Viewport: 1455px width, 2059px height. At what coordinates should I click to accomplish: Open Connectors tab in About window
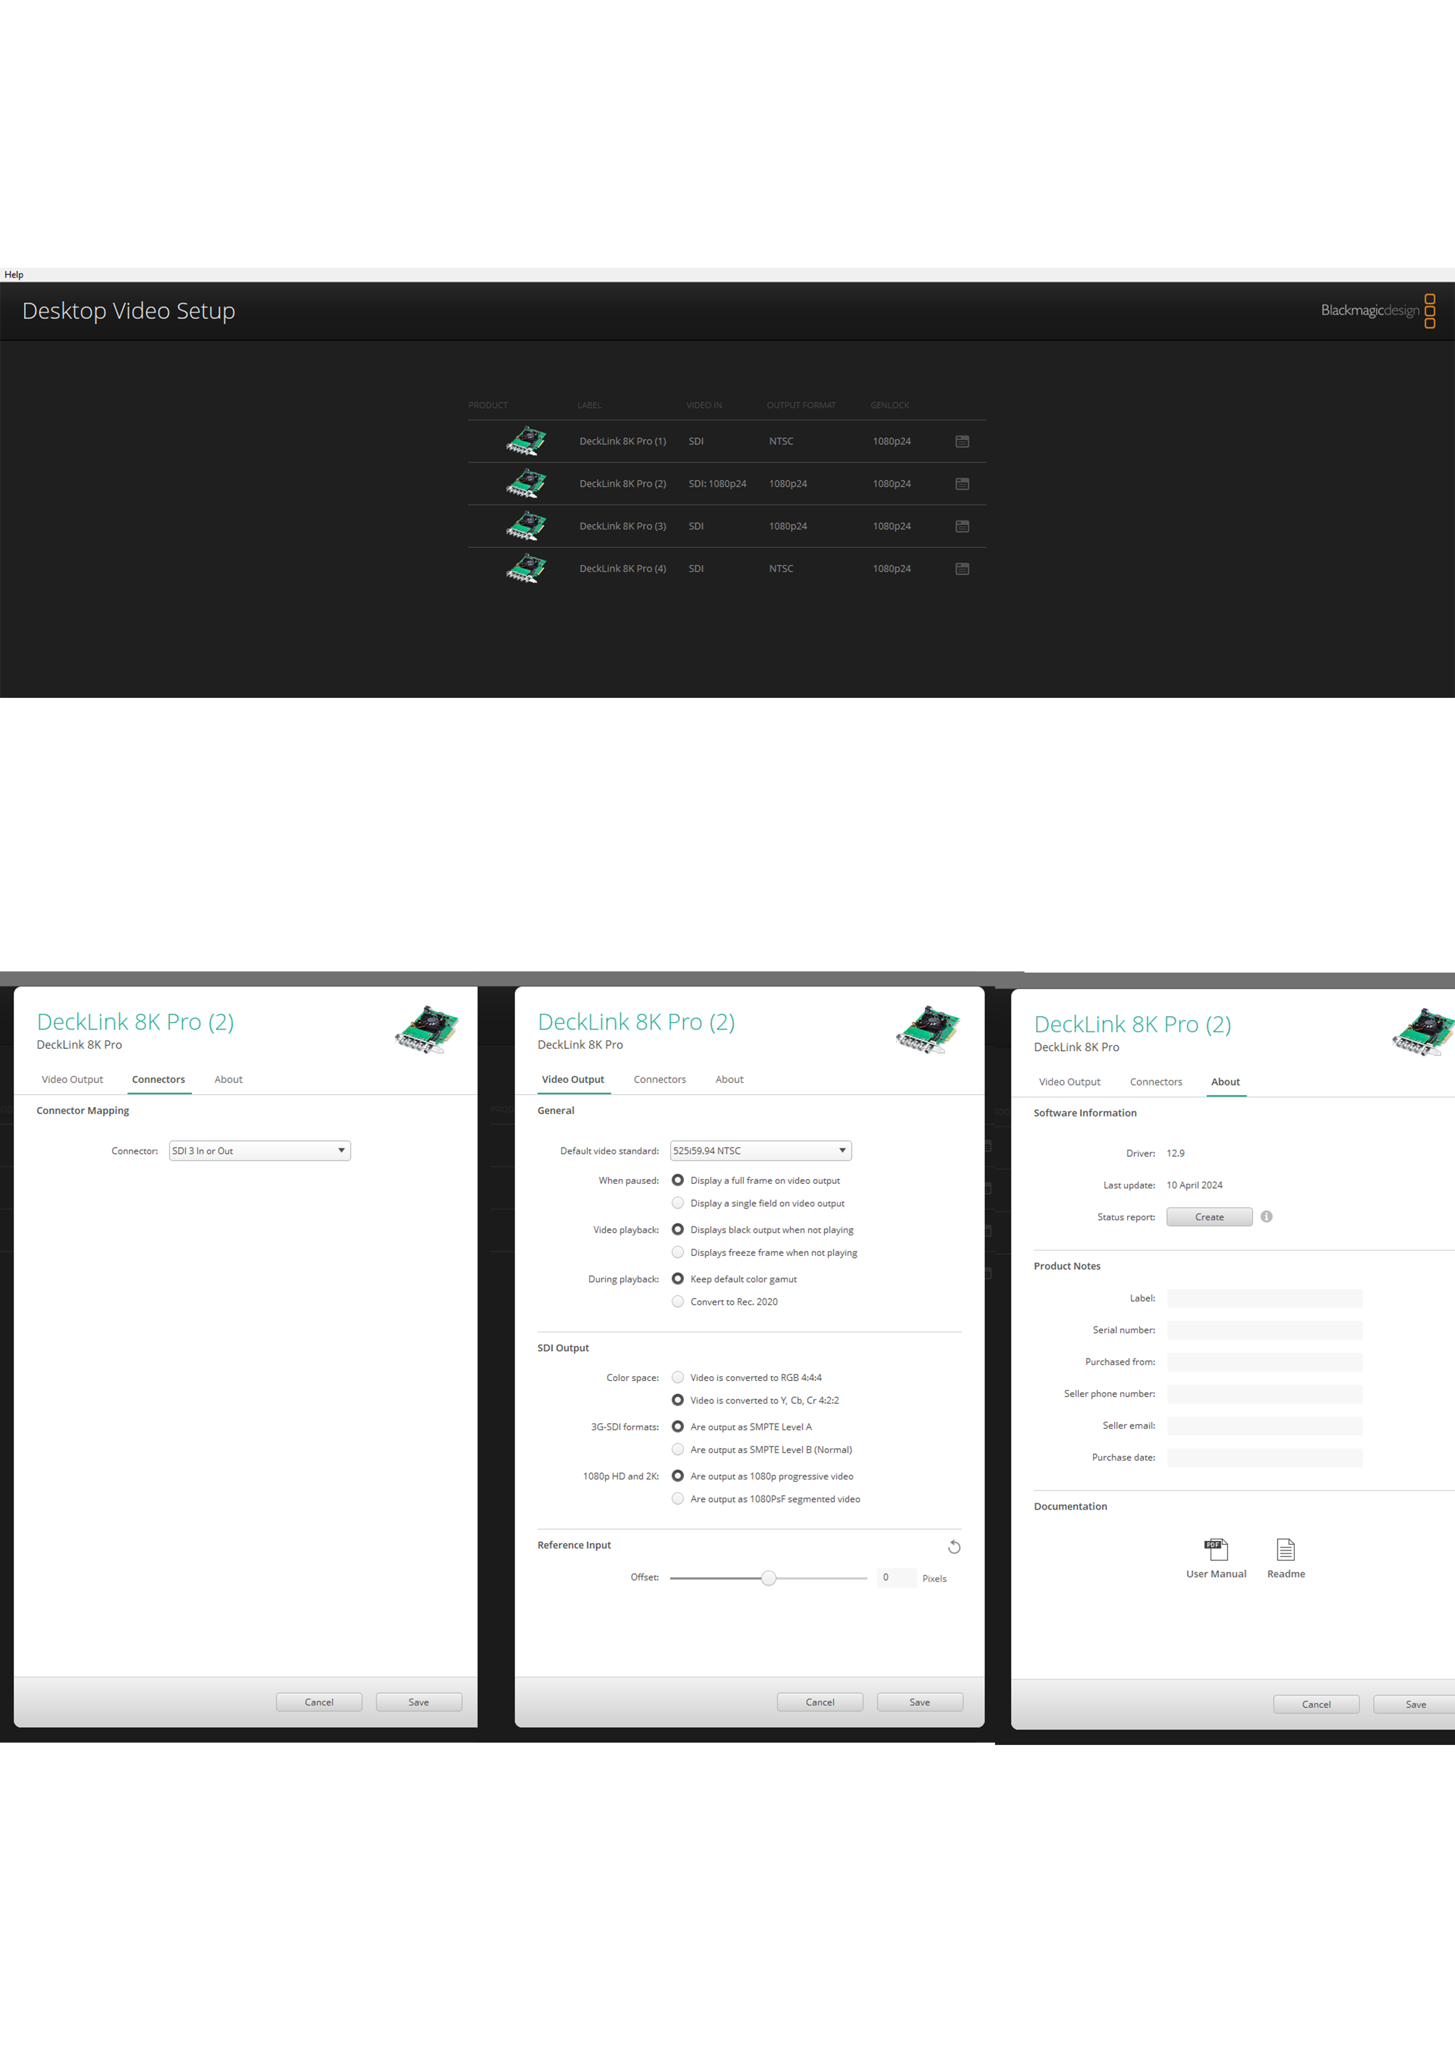1156,1082
